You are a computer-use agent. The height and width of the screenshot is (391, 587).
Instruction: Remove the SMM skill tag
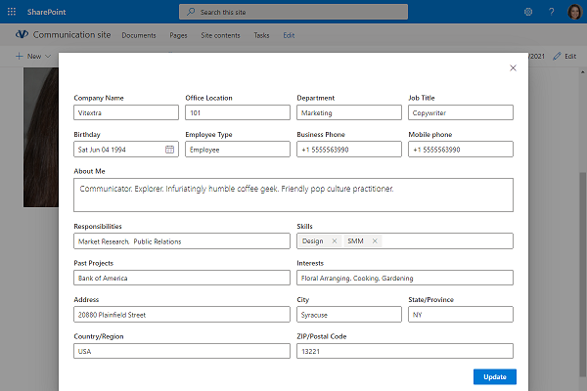tap(375, 240)
